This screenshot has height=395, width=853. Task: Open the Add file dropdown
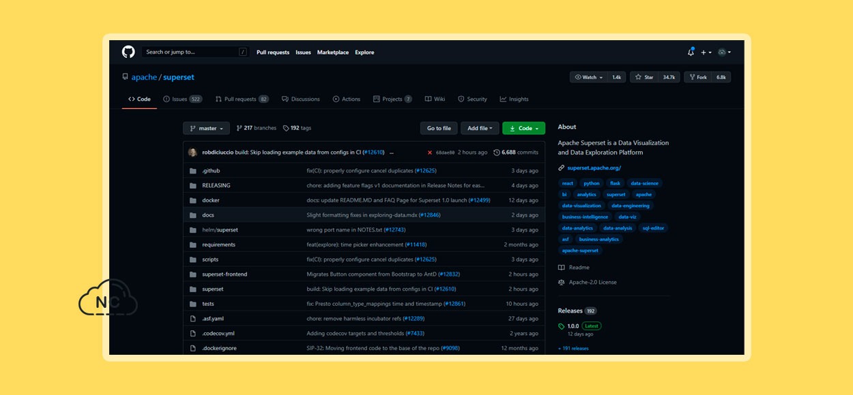(x=480, y=128)
